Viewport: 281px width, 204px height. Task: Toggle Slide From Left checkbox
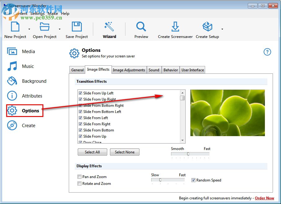(81, 118)
